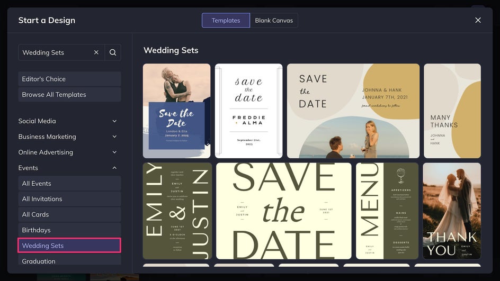
Task: Select Wedding Sets in sidebar
Action: [69, 246]
